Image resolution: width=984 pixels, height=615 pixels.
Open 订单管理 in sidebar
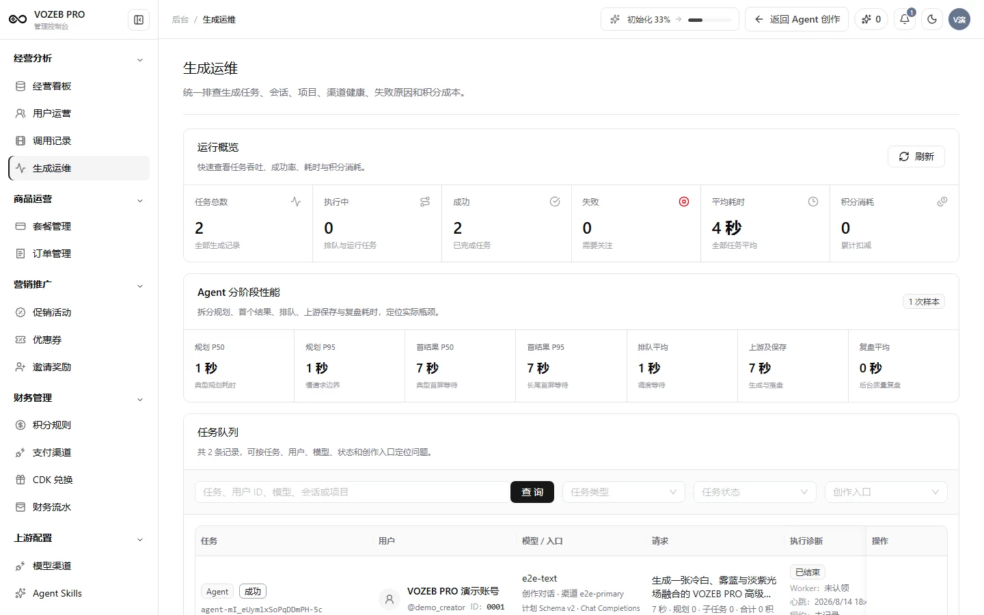pos(79,254)
